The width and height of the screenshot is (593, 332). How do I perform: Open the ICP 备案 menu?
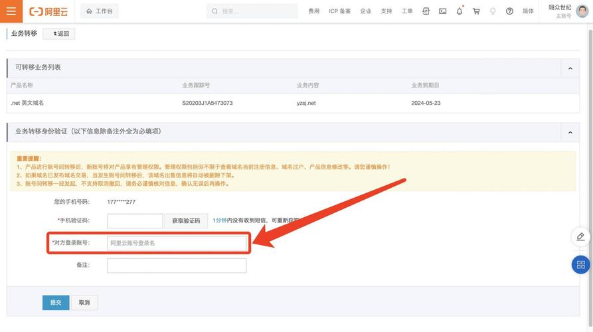click(x=340, y=11)
